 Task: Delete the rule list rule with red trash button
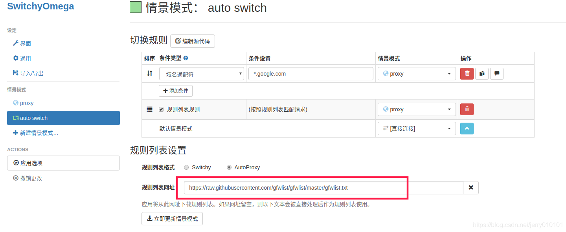coord(467,109)
